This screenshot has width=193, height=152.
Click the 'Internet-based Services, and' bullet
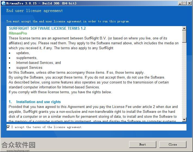tap(39, 63)
